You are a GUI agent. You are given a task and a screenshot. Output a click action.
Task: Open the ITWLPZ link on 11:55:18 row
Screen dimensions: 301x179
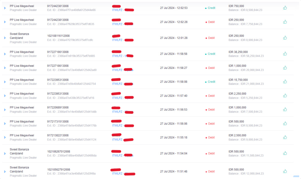(x=117, y=140)
